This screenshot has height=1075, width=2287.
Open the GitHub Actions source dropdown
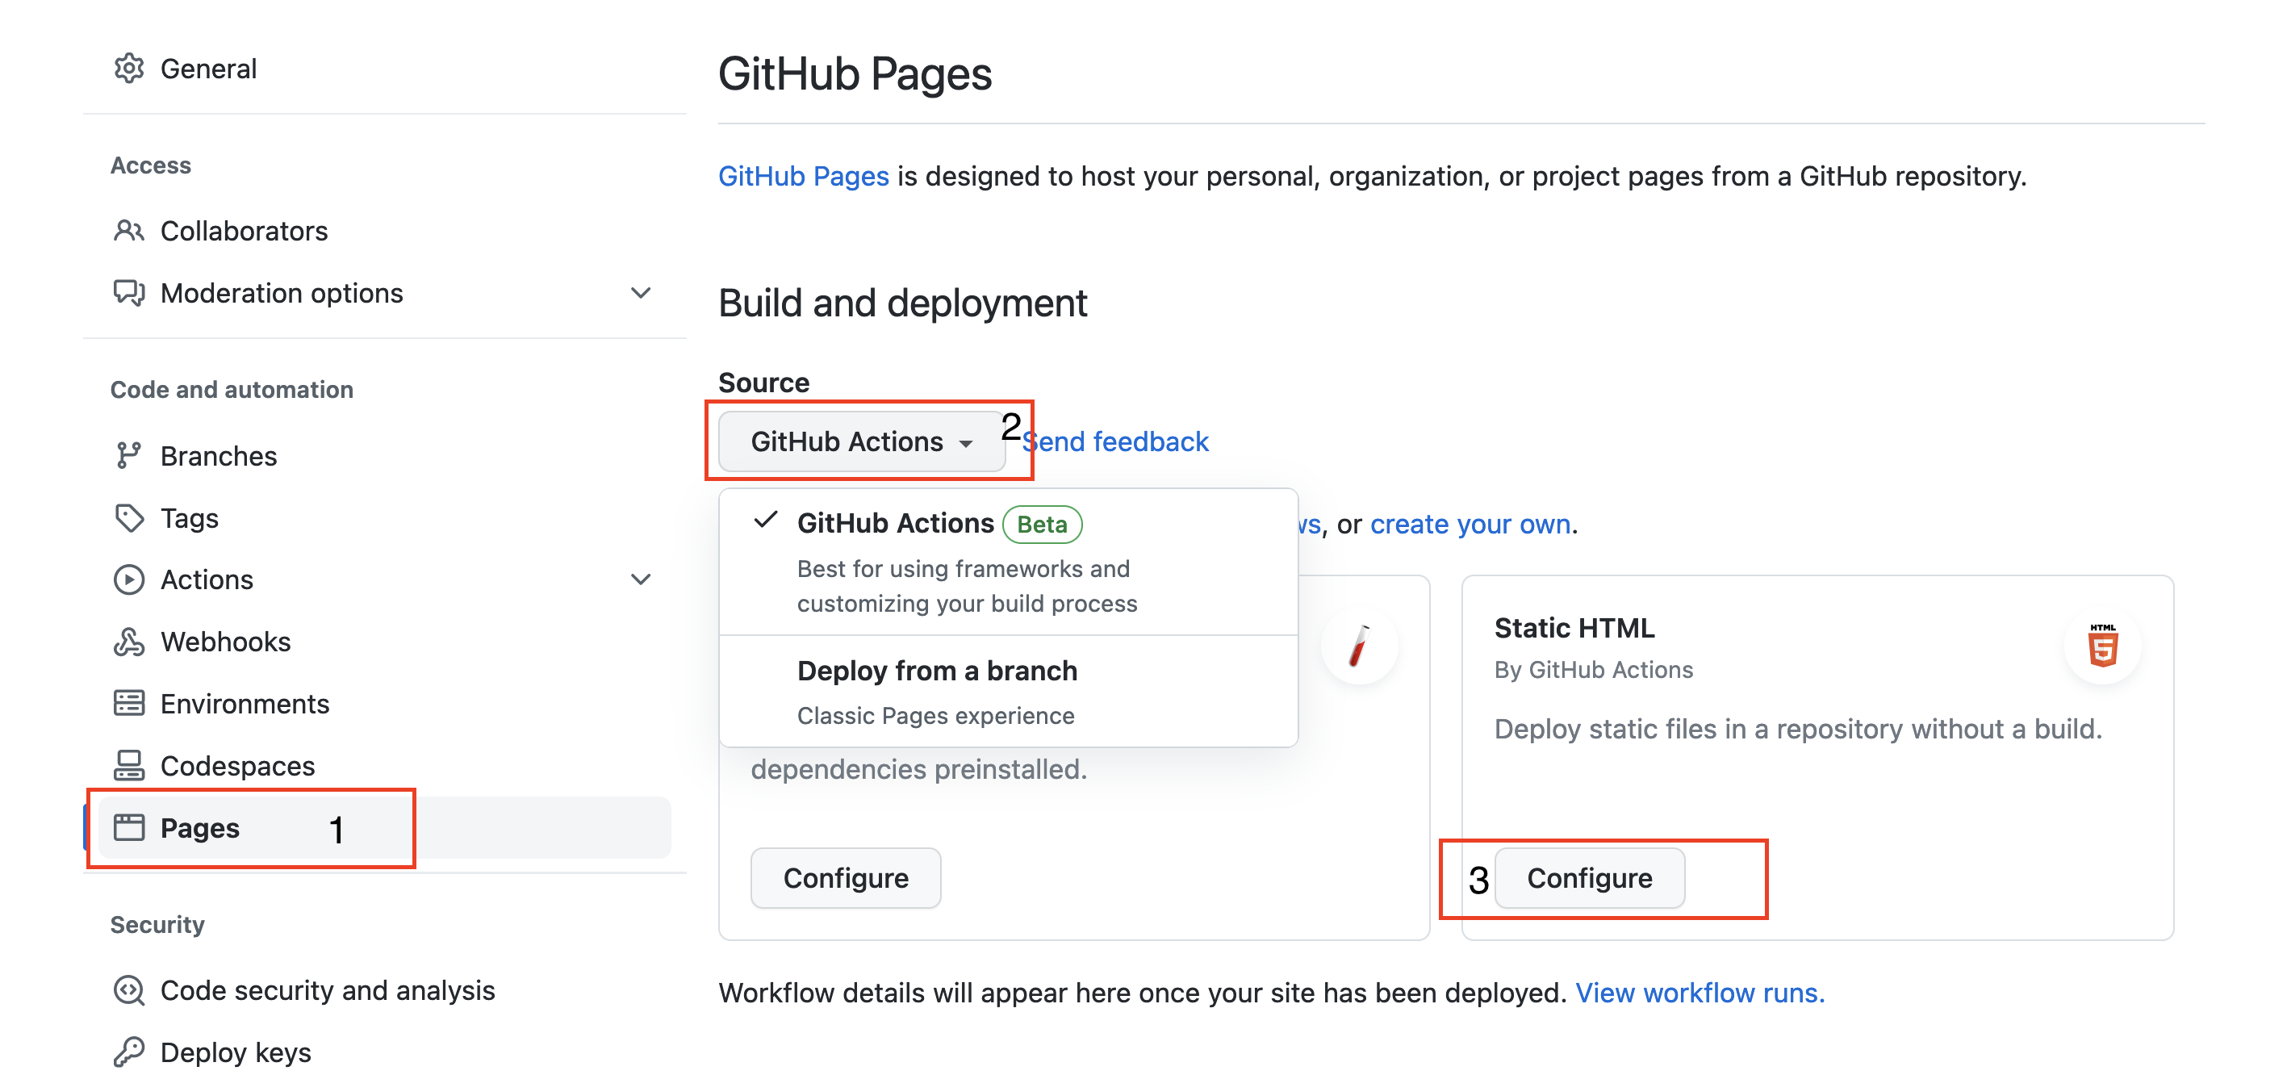coord(861,441)
